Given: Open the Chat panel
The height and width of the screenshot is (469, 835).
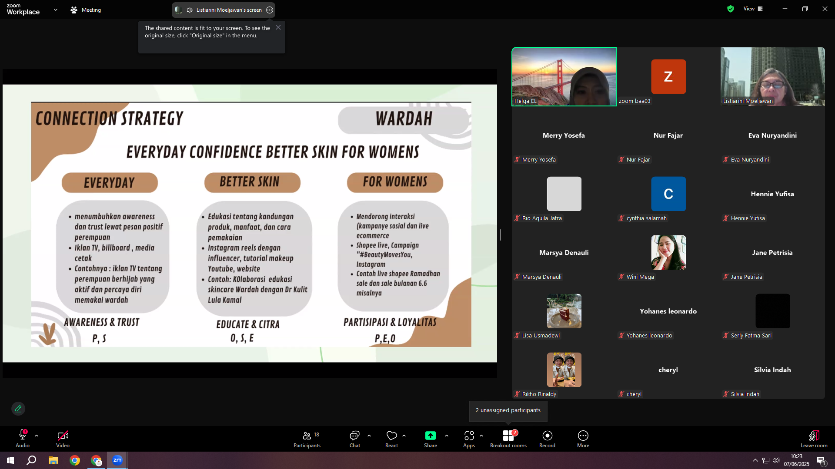Looking at the screenshot, I should [x=355, y=439].
